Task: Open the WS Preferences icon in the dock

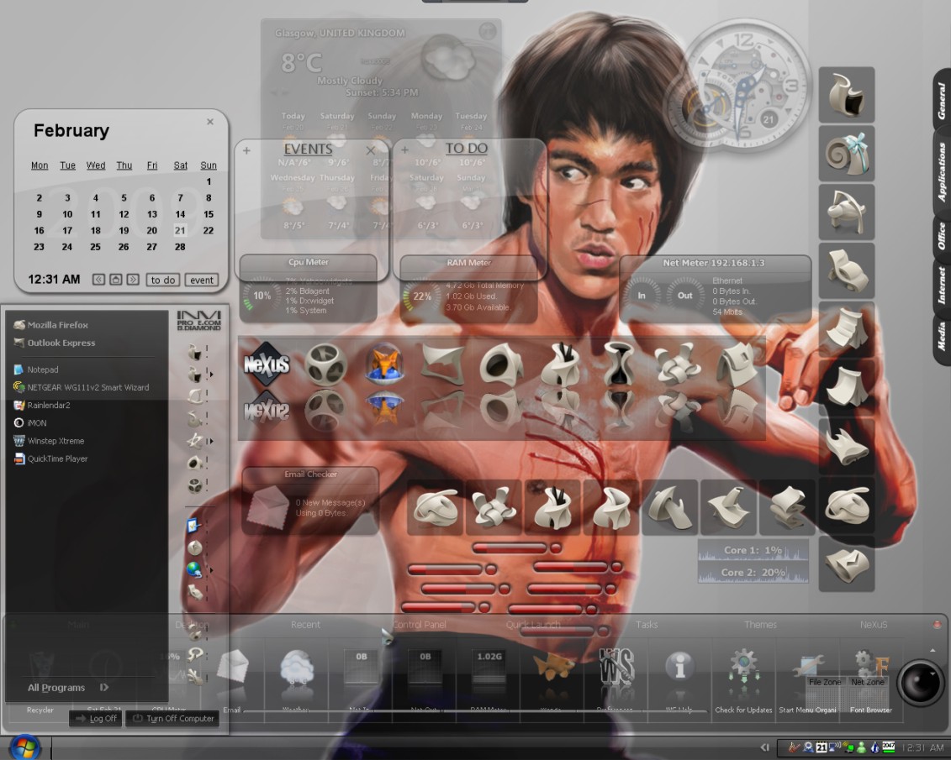Action: [x=616, y=667]
